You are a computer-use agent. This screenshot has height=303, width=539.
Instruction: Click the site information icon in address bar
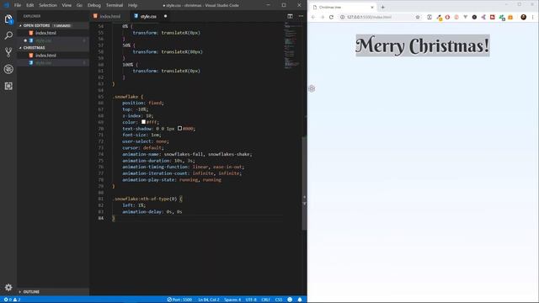343,17
